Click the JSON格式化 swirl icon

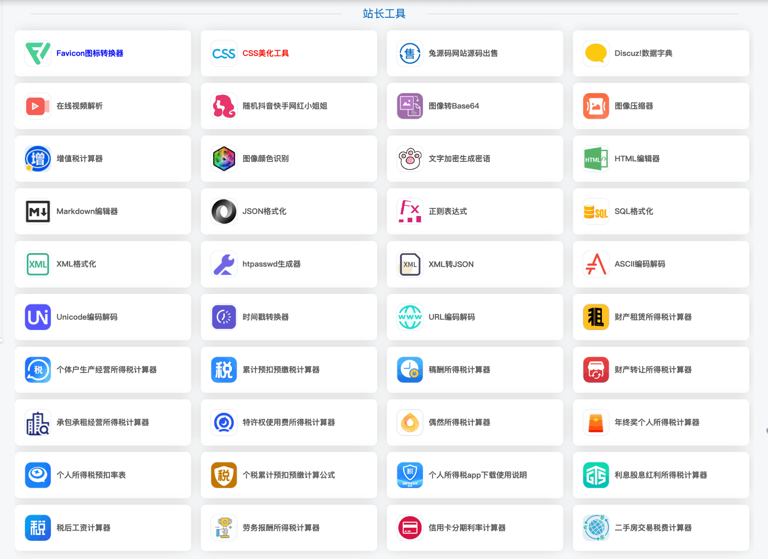pos(224,211)
